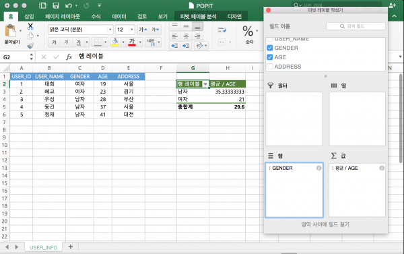Align text right
This screenshot has height=254, width=404.
197,36
